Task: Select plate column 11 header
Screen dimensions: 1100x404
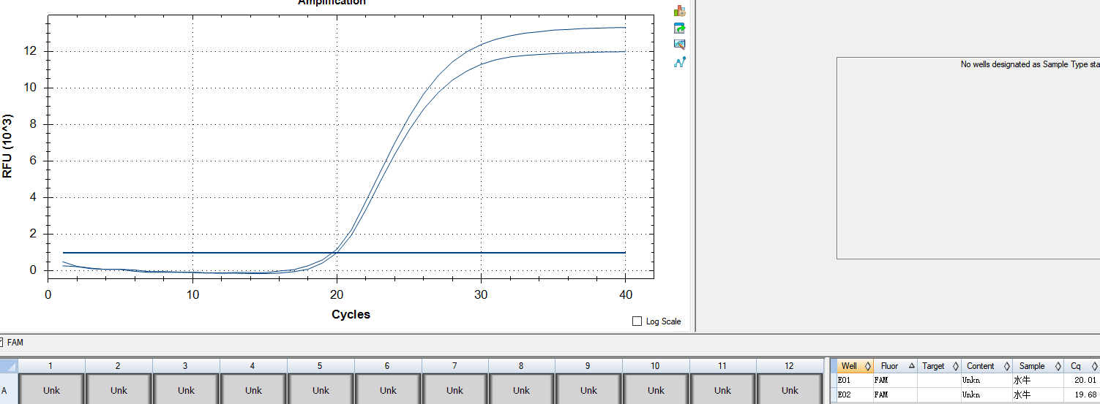Action: tap(722, 366)
